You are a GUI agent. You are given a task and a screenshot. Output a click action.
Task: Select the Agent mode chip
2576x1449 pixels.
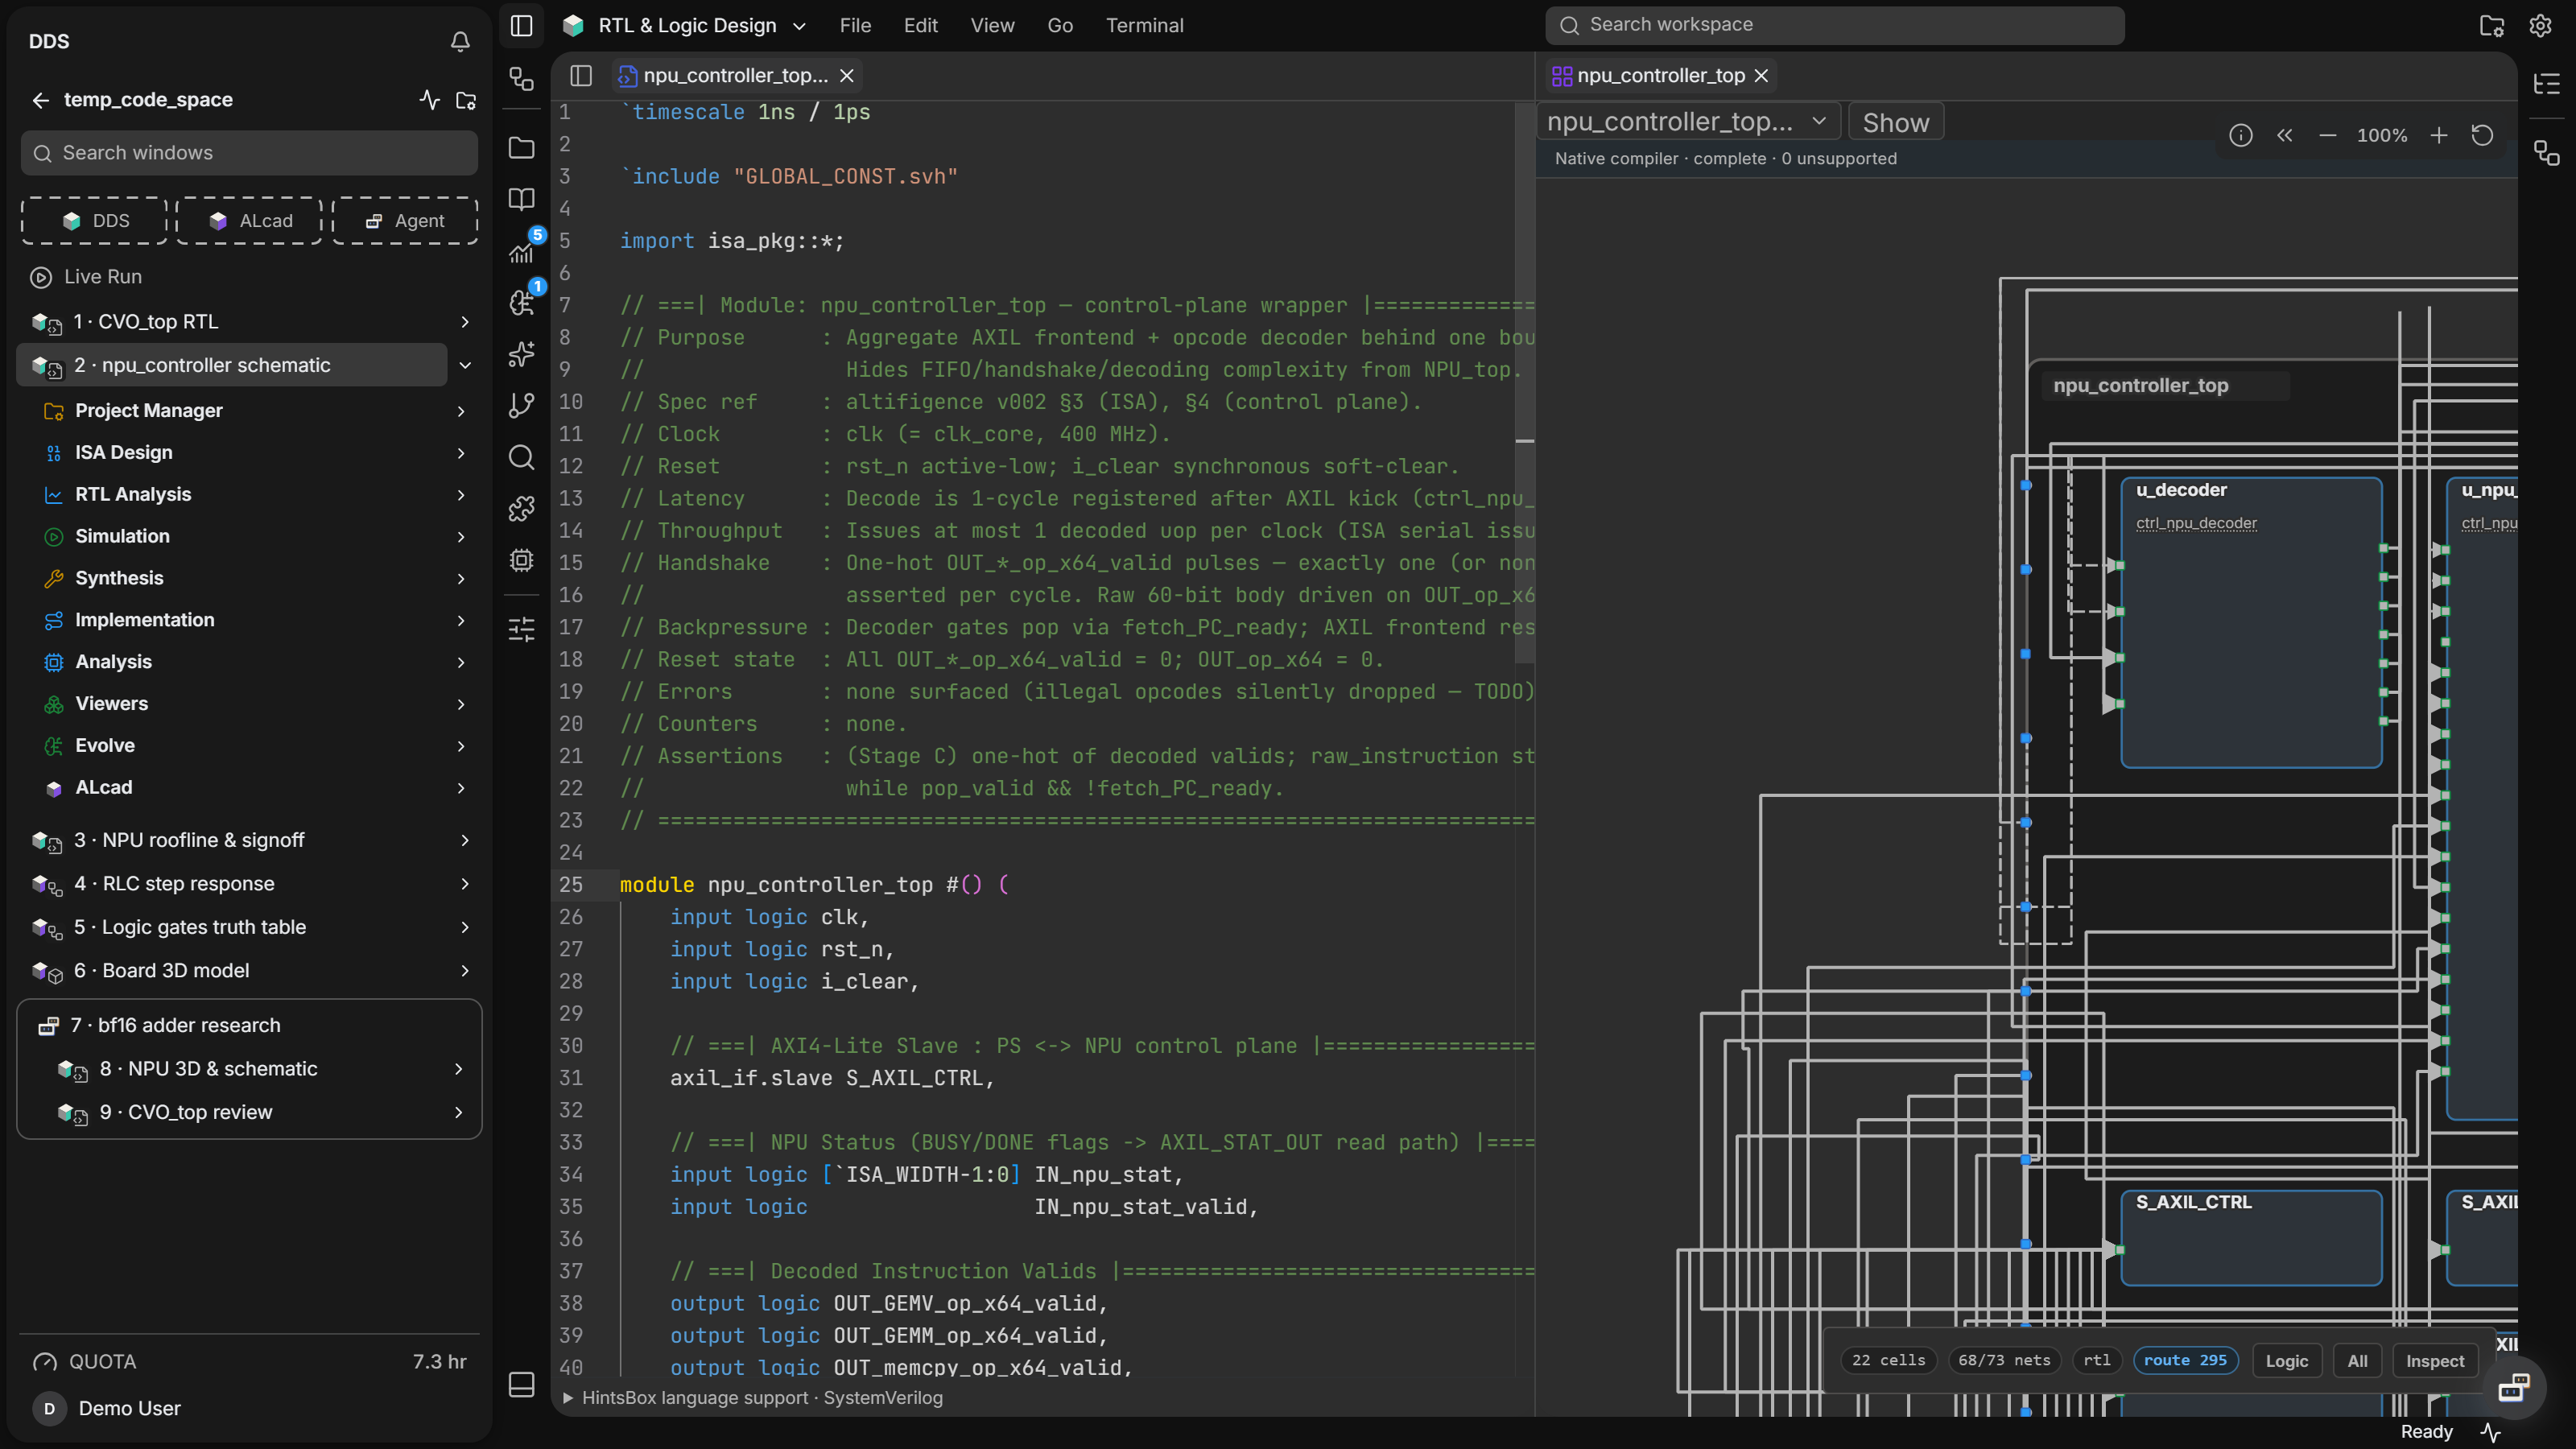(405, 221)
